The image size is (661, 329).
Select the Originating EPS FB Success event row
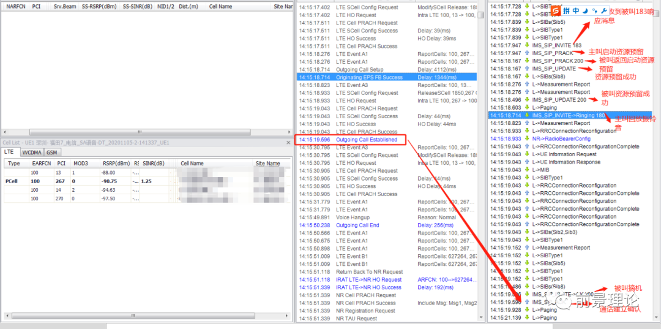(369, 78)
